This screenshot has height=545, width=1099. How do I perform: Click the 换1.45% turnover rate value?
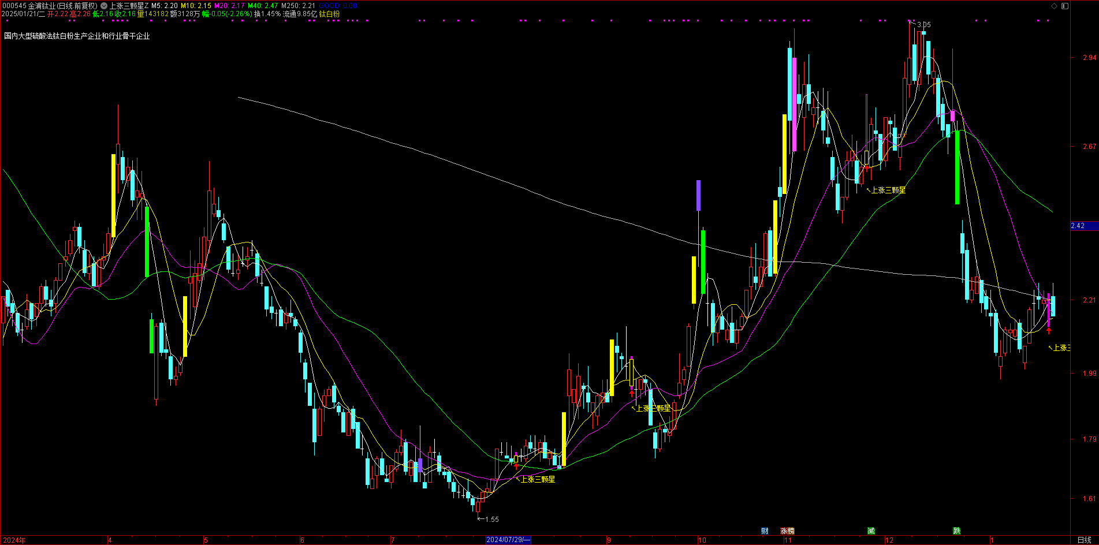click(267, 14)
